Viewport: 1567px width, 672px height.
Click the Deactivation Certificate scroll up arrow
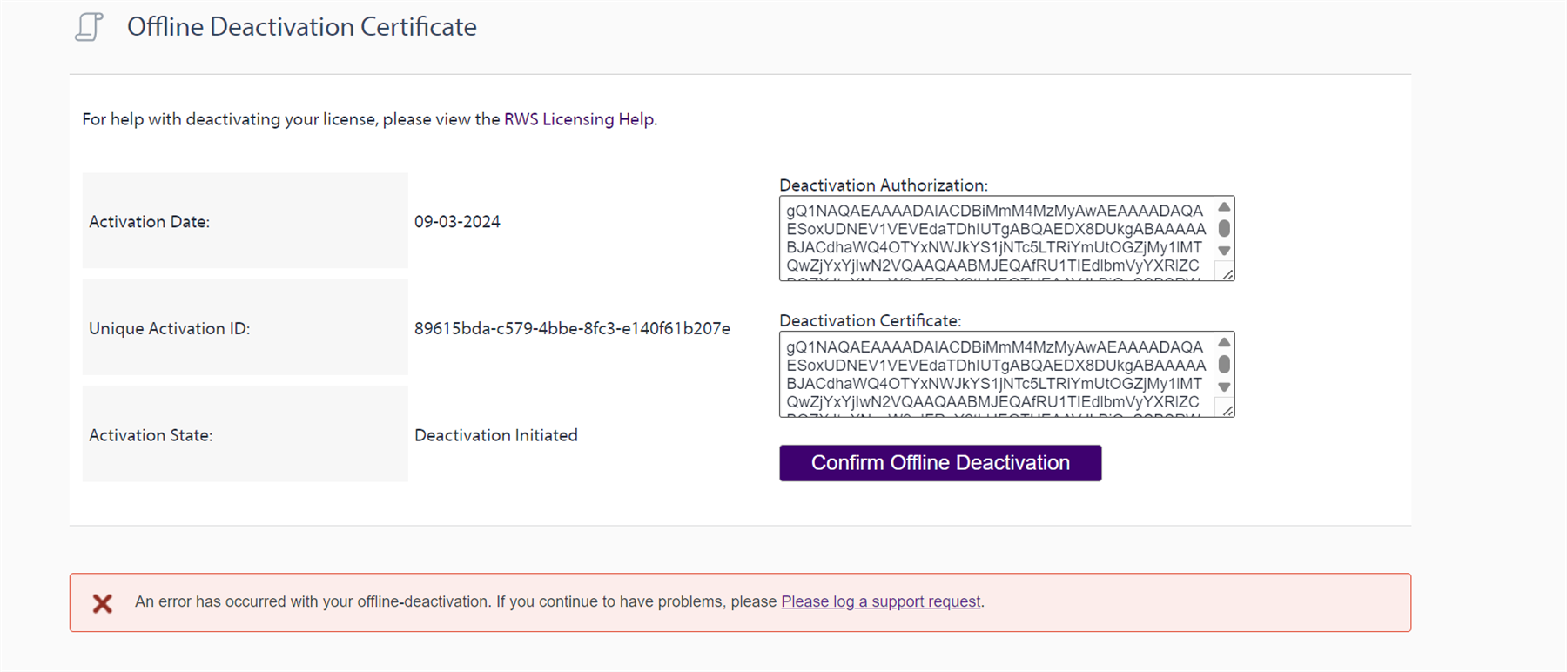pyautogui.click(x=1224, y=343)
